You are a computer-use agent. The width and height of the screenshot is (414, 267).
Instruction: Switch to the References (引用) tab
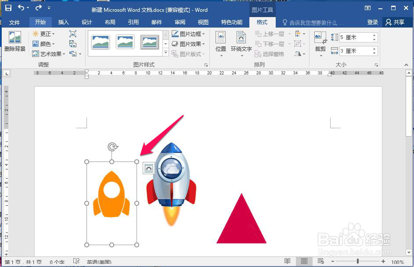(133, 22)
